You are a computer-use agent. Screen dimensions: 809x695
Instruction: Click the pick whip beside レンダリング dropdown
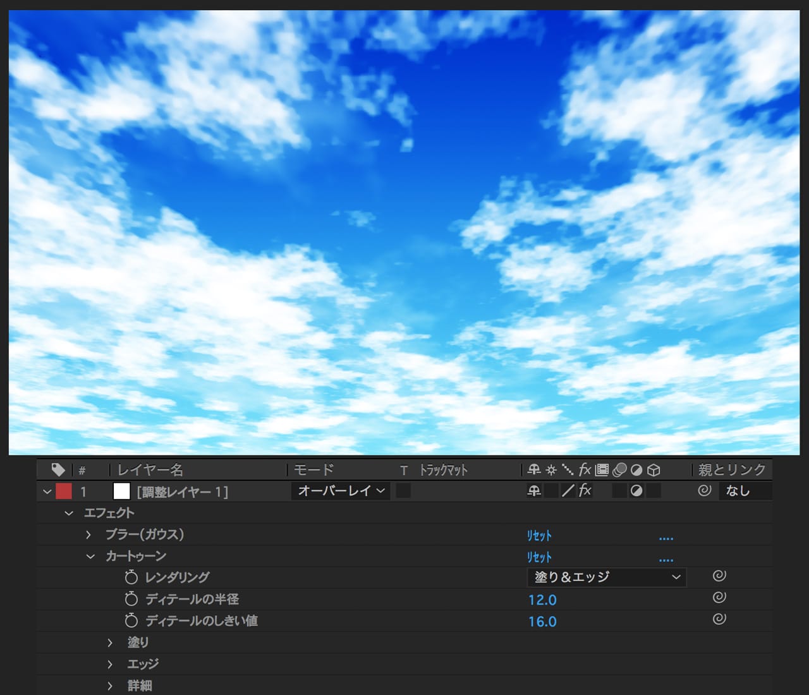point(719,576)
